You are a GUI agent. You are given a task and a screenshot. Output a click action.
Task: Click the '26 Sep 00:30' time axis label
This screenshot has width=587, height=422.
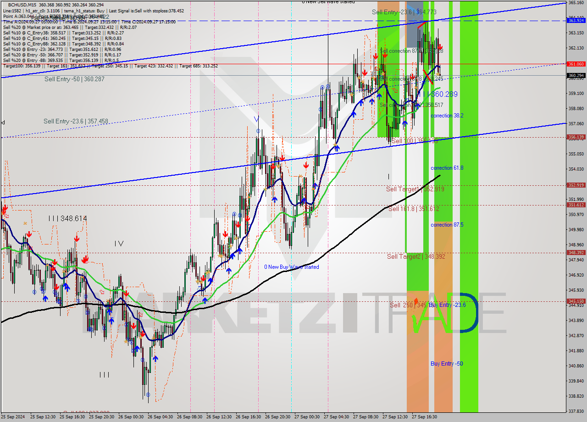pyautogui.click(x=131, y=417)
